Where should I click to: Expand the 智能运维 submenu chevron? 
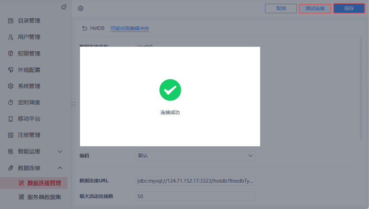click(x=60, y=151)
